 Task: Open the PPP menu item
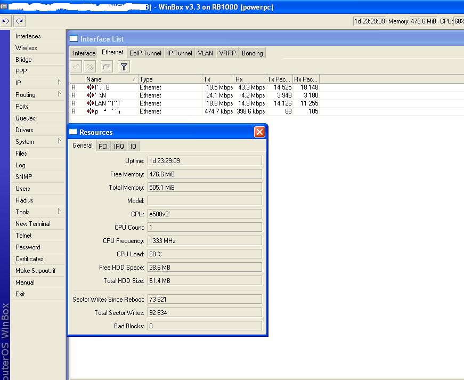click(38, 71)
